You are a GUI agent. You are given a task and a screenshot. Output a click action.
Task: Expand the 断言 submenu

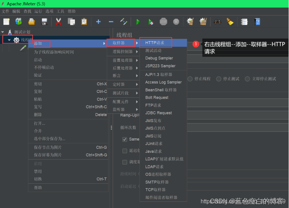point(123,75)
